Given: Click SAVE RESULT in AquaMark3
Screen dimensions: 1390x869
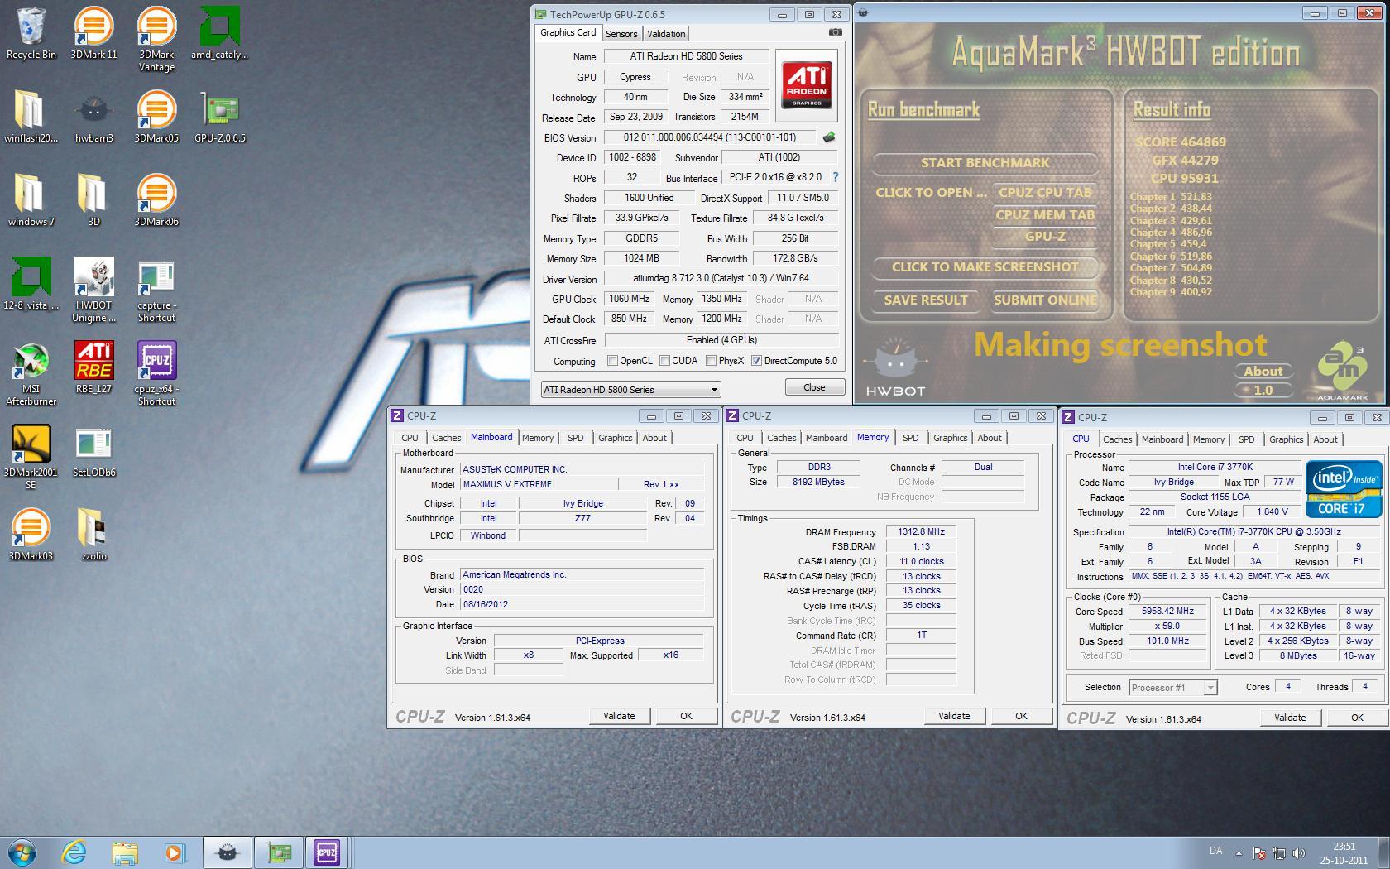Looking at the screenshot, I should point(926,300).
